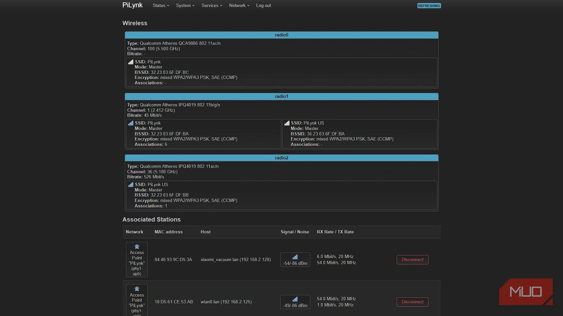The image size is (563, 316).
Task: Click the Associations: 6 text
Action: point(151,144)
